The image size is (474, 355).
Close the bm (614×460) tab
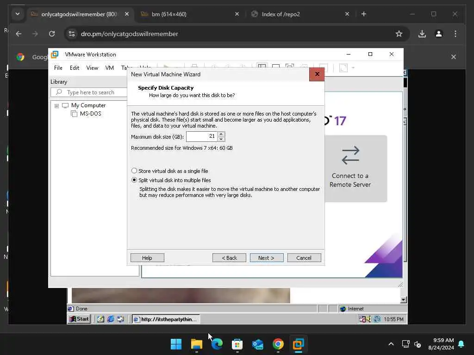[x=237, y=14]
